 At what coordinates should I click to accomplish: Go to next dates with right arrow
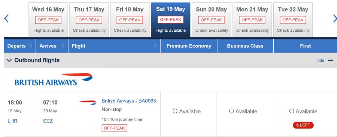point(335,19)
